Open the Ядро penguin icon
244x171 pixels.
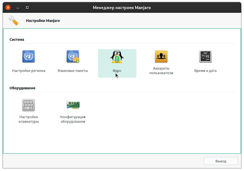click(x=117, y=56)
